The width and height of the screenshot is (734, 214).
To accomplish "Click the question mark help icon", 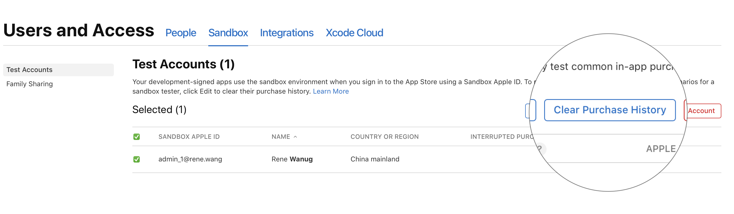I will click(x=540, y=149).
